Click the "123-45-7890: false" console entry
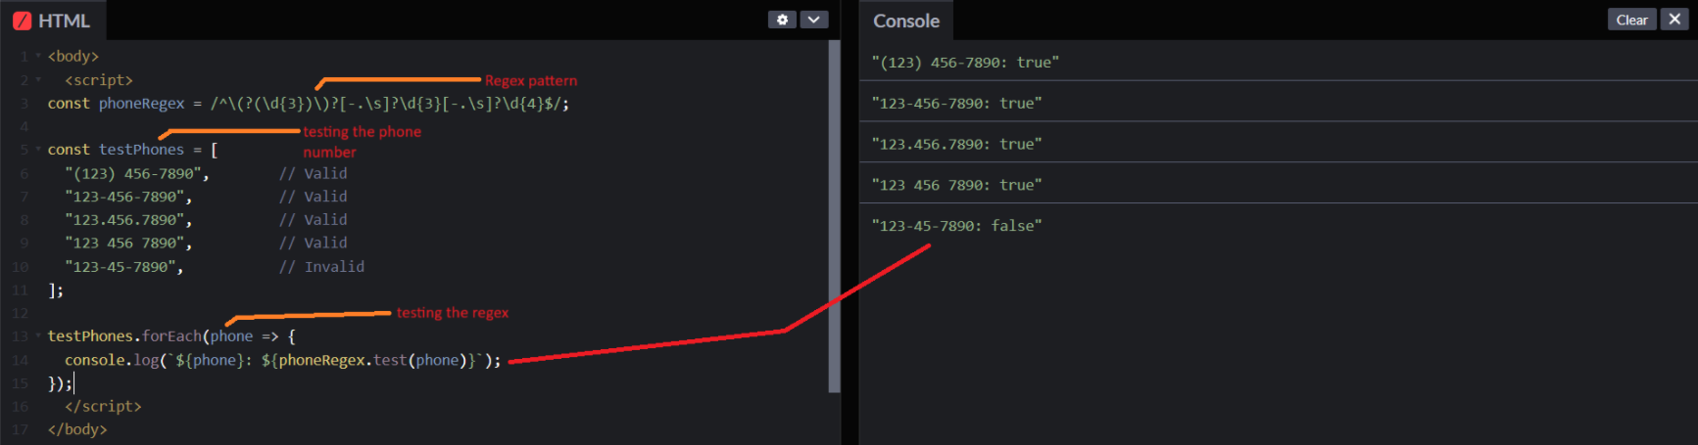The height and width of the screenshot is (445, 1698). click(956, 226)
